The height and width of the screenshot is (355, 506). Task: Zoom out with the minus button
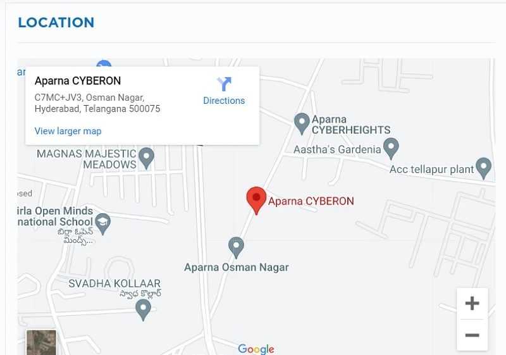[472, 335]
